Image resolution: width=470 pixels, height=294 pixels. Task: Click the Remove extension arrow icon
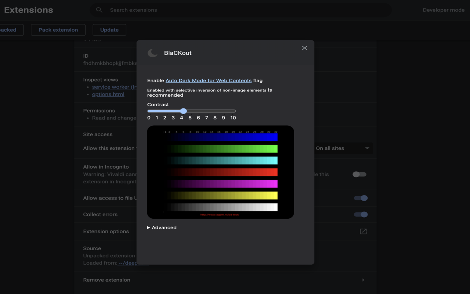[363, 280]
